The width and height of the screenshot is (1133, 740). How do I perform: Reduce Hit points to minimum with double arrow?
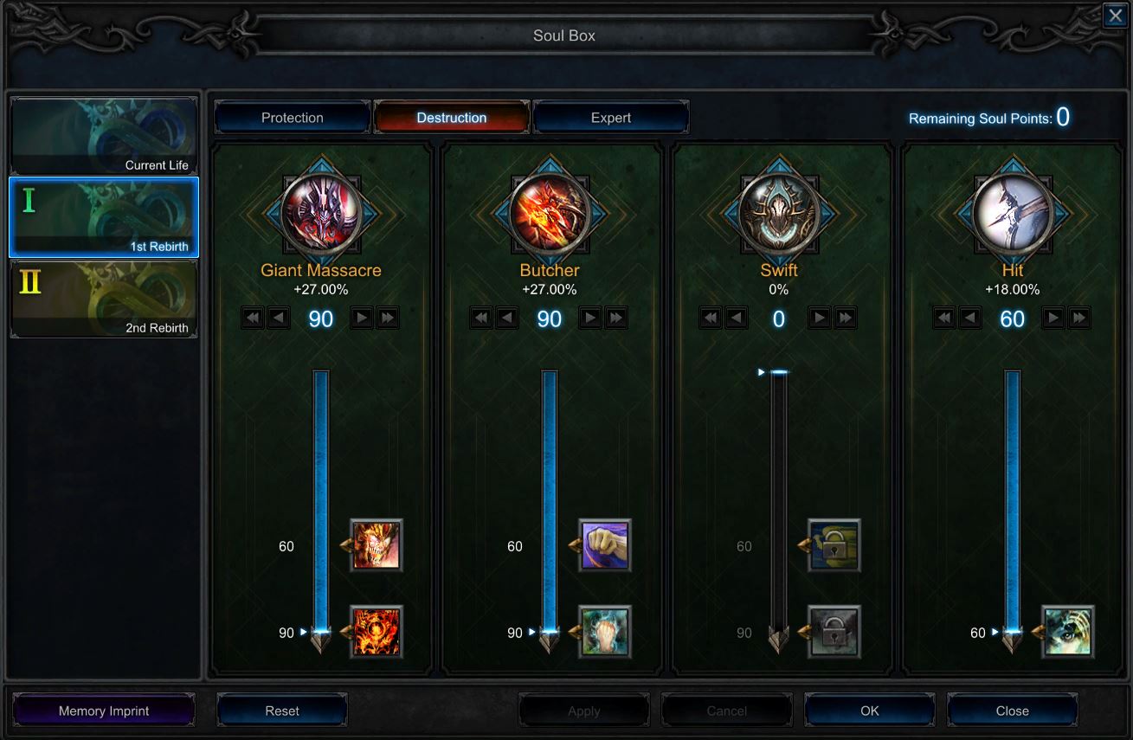pyautogui.click(x=944, y=319)
